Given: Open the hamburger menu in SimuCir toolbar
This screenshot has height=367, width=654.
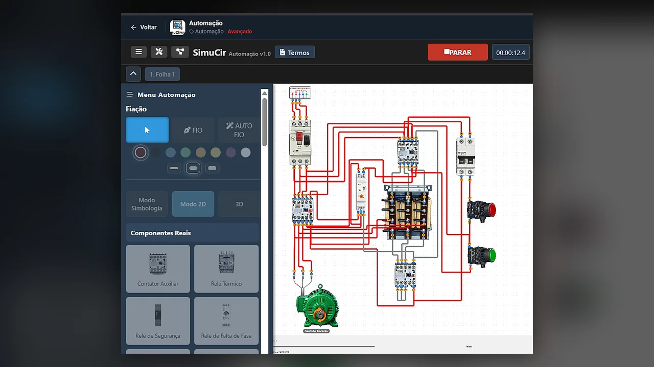Looking at the screenshot, I should pos(138,52).
